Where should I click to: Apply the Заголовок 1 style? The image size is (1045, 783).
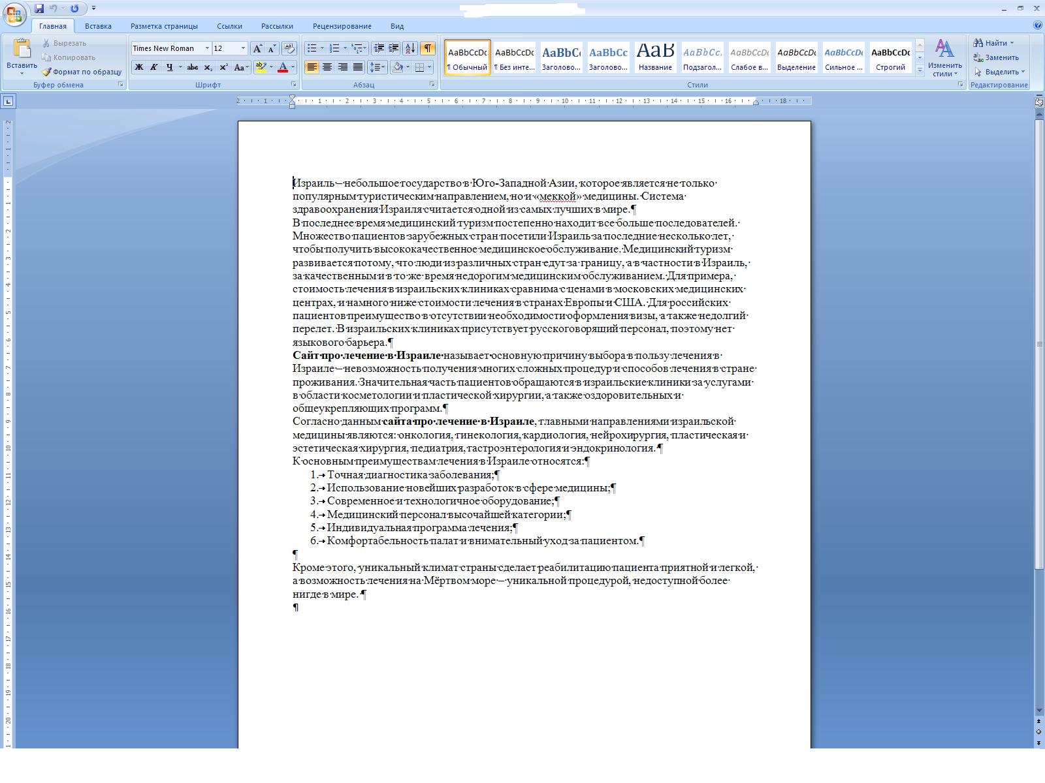click(x=561, y=57)
